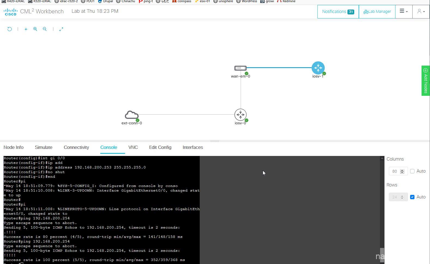Open the unisphere bookmark
Viewport: 430px width, 264px height.
223,1
